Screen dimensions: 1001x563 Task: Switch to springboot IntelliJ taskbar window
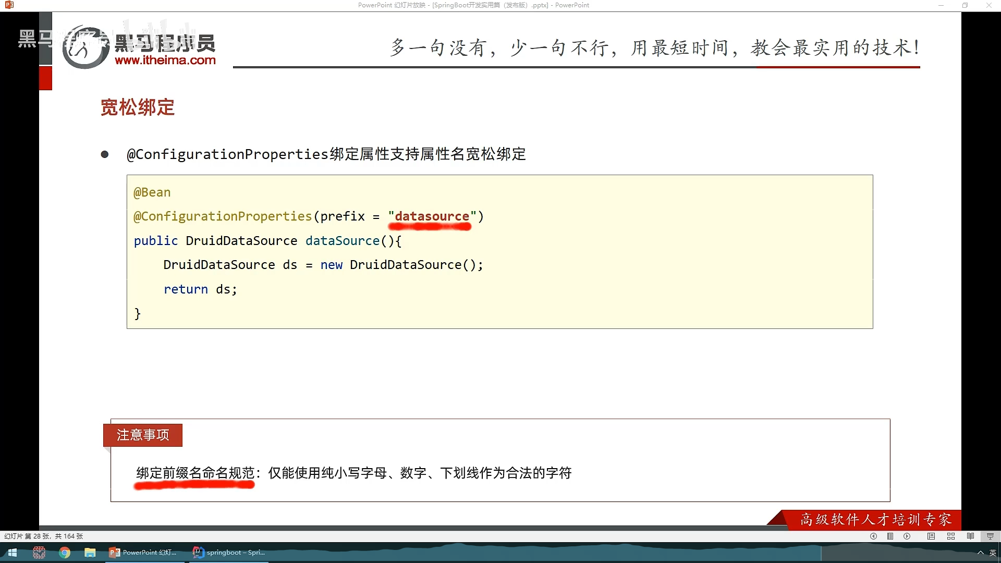coord(229,553)
